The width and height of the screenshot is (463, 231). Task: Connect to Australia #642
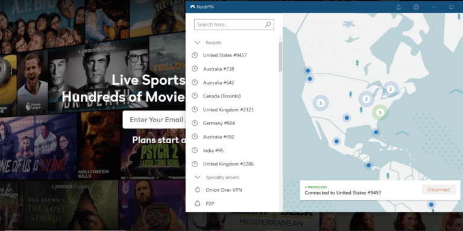click(218, 82)
